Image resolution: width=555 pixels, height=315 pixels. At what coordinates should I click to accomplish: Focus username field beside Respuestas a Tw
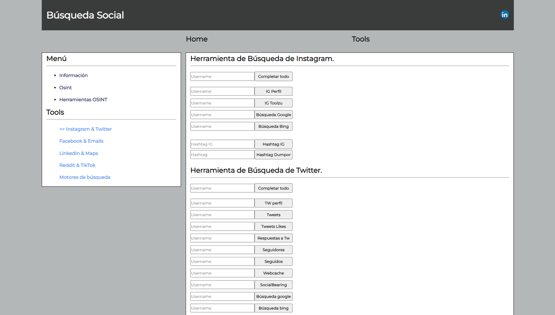222,238
